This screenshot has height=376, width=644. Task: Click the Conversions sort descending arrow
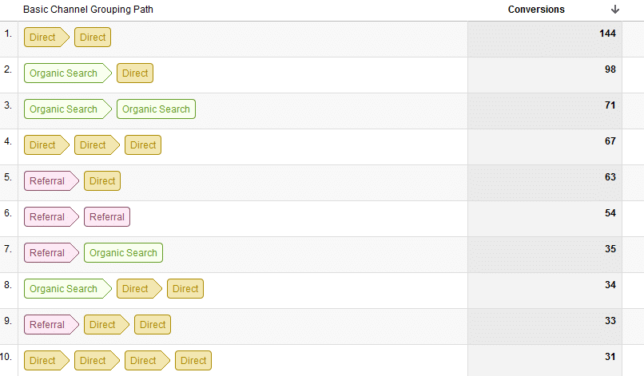[615, 10]
